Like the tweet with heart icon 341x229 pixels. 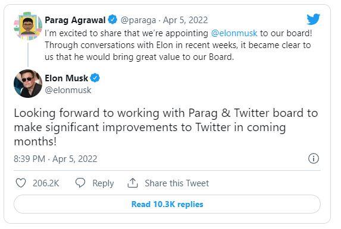pyautogui.click(x=21, y=183)
